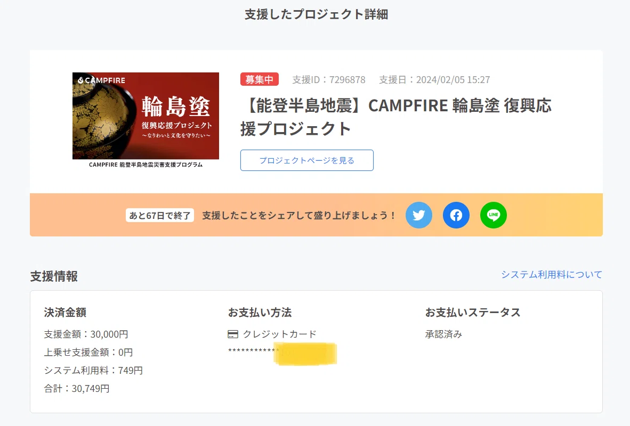This screenshot has width=630, height=426.
Task: Click the 支援金額：30,000円 line
Action: click(86, 334)
